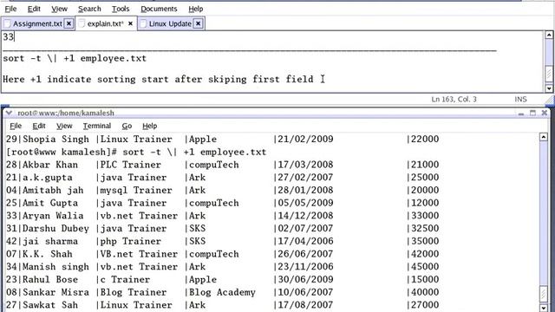
Task: Click the Sawkat Sah row
Action: tap(223, 305)
